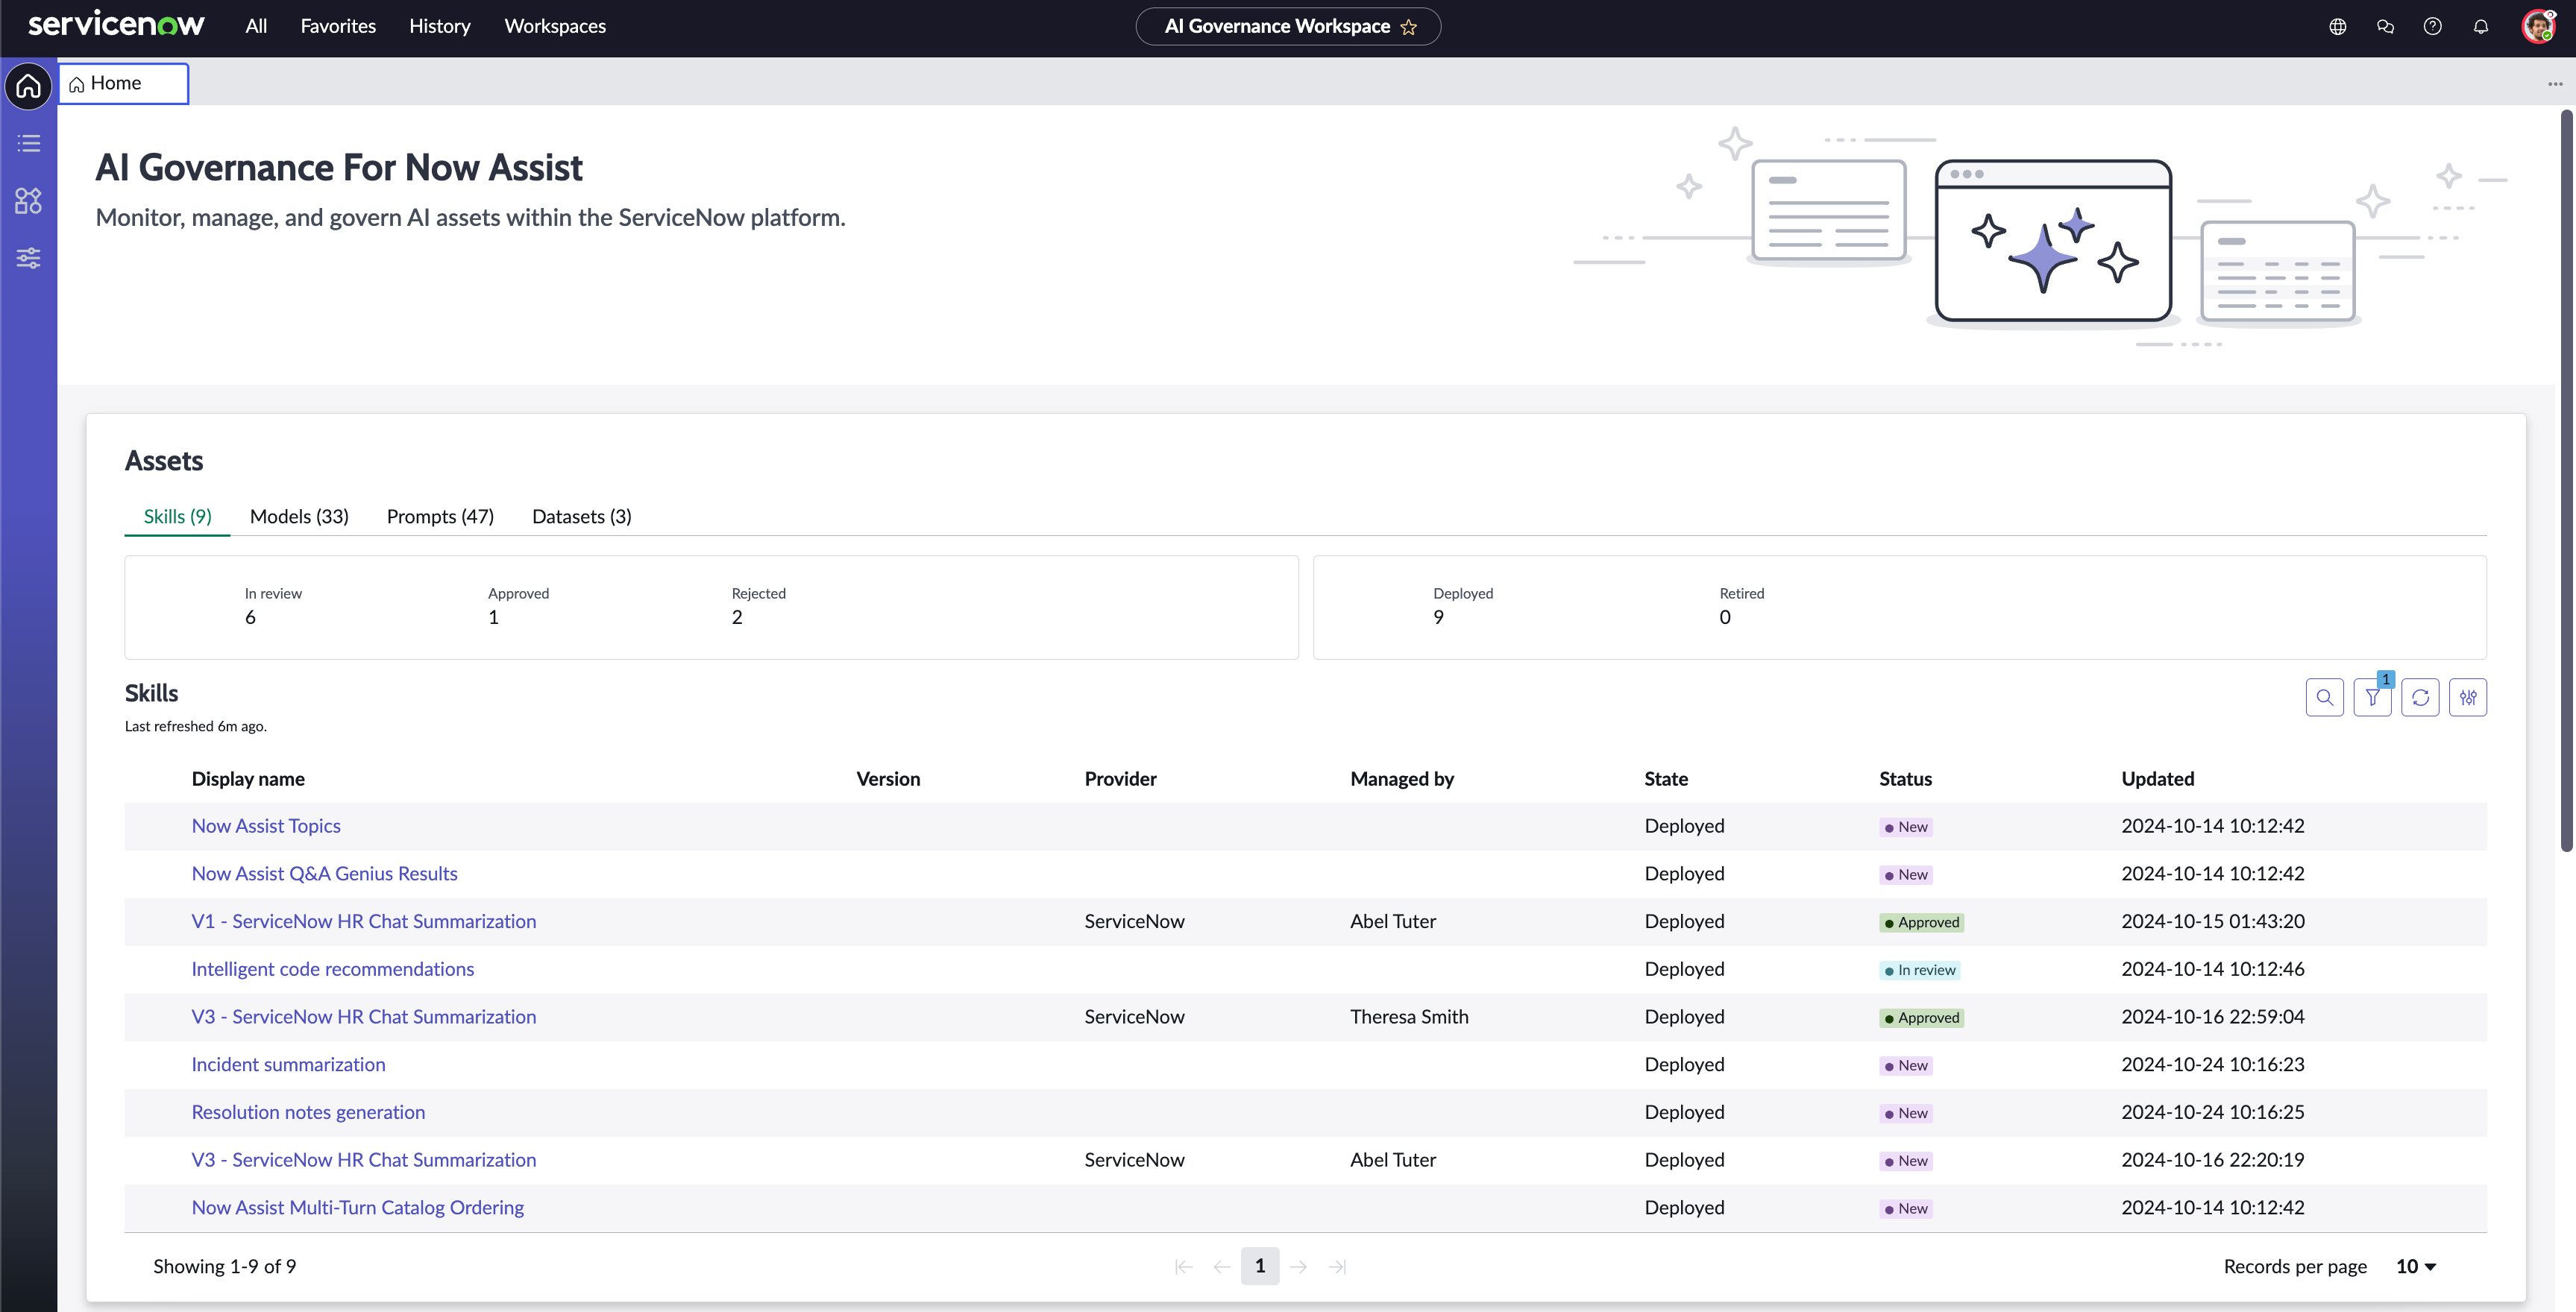Open Now Assist Topics skill link

tap(266, 825)
